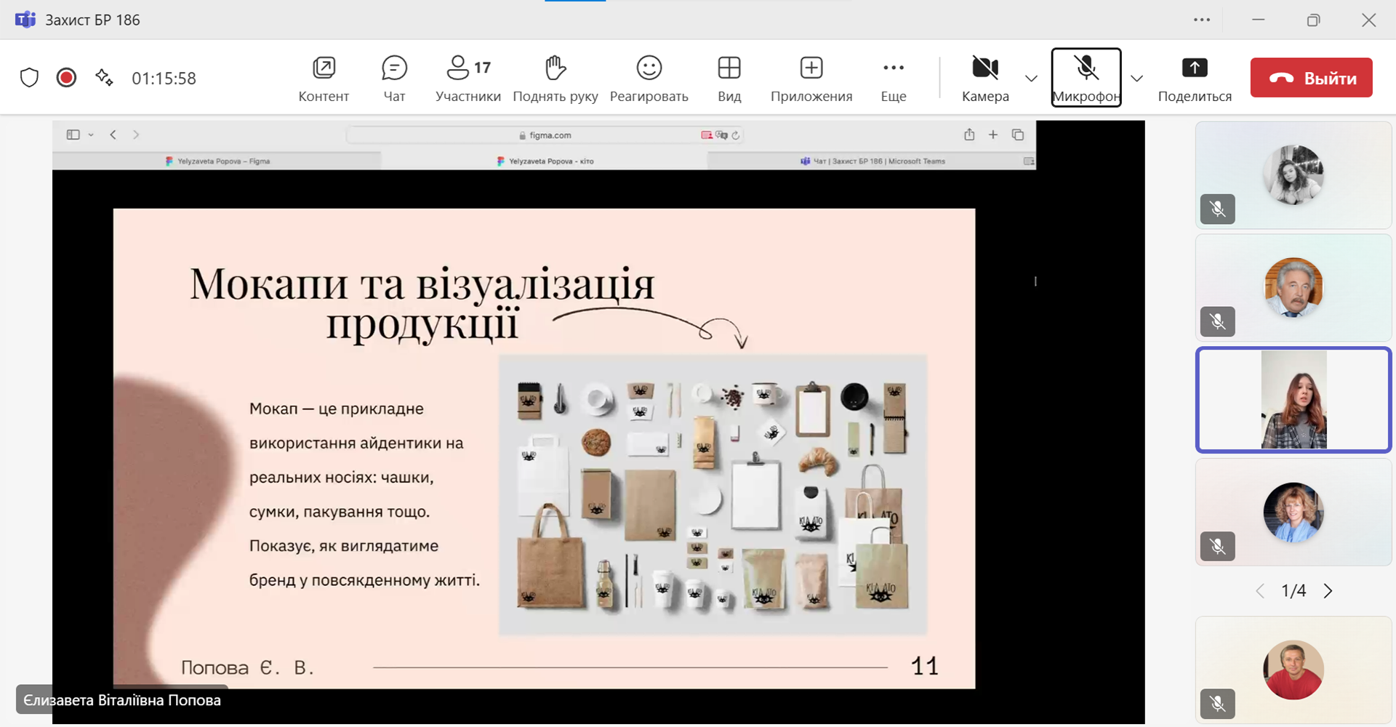Unmute the Микрофон
This screenshot has width=1396, height=727.
pyautogui.click(x=1086, y=78)
